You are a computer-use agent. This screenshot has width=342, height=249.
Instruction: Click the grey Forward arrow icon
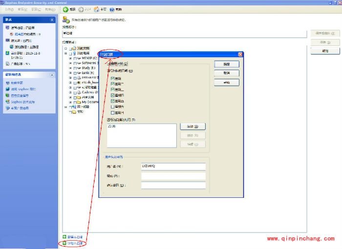coord(81,9)
